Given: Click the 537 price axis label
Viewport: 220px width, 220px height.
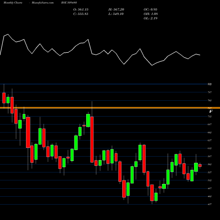Looking at the screenshot, I should pos(210,172).
